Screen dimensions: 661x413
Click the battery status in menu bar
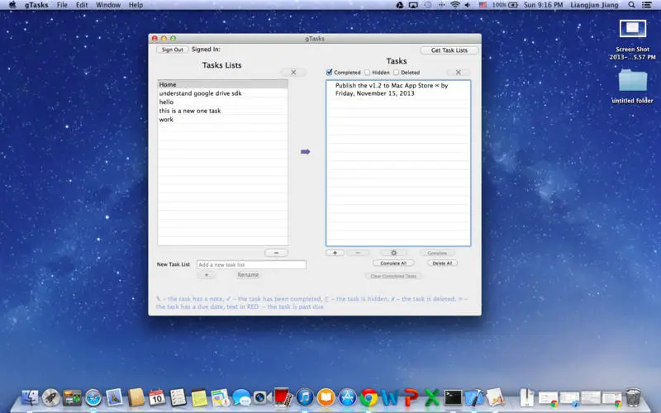(x=505, y=5)
